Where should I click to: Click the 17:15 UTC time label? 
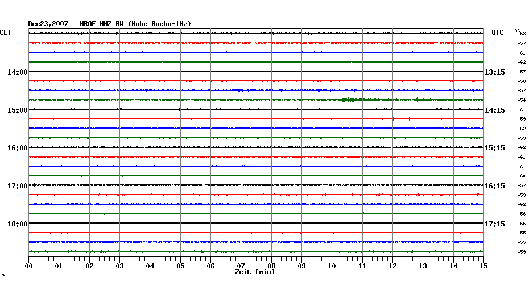(495, 224)
